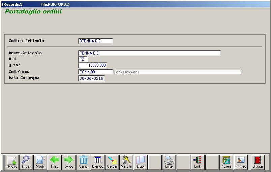271x172 pixels.
Task: Exit using the Uscita door icon
Action: tap(258, 162)
